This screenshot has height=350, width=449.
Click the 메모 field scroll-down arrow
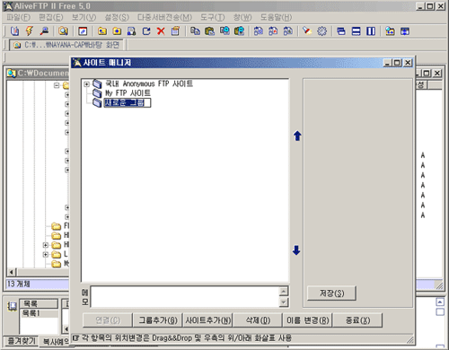284,302
